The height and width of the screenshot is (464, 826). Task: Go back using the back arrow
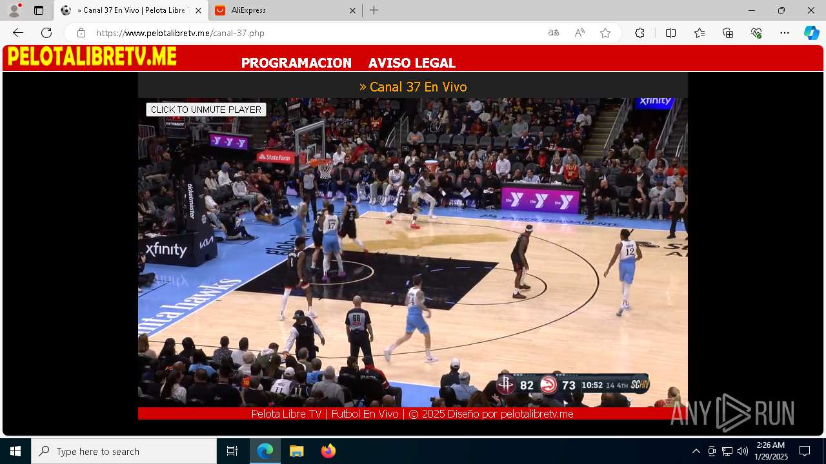pos(18,33)
